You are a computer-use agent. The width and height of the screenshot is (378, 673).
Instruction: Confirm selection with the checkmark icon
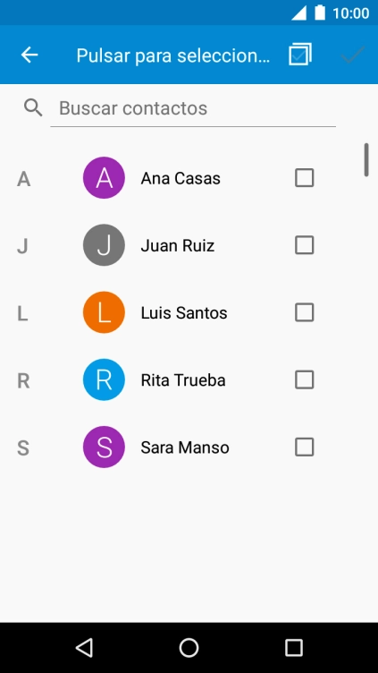(353, 55)
